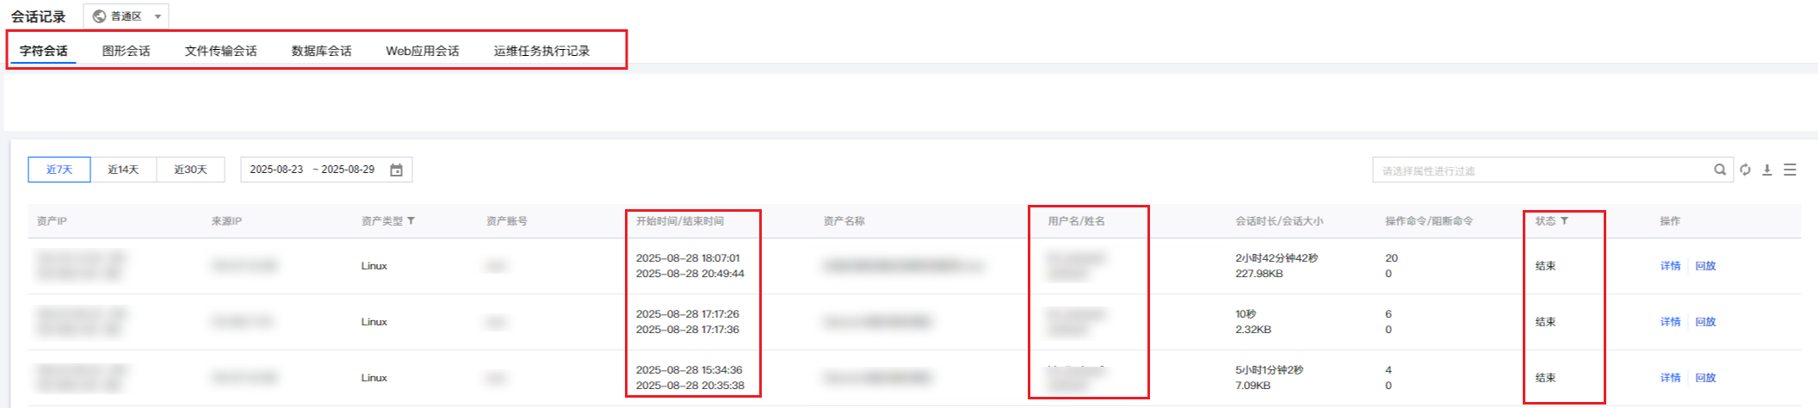Open the 运维任务执行记录 tab
The width and height of the screenshot is (1818, 408).
pyautogui.click(x=541, y=51)
